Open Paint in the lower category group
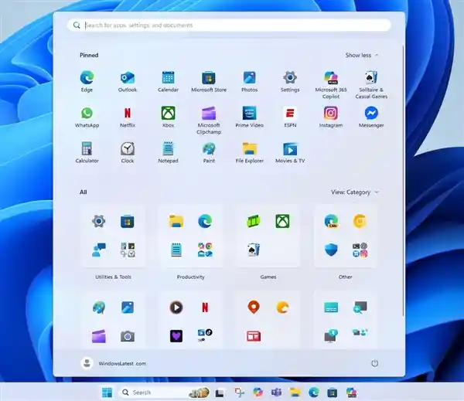This screenshot has height=401, width=464. tap(99, 308)
